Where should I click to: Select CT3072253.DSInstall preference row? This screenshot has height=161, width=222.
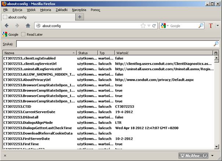click(x=108, y=117)
